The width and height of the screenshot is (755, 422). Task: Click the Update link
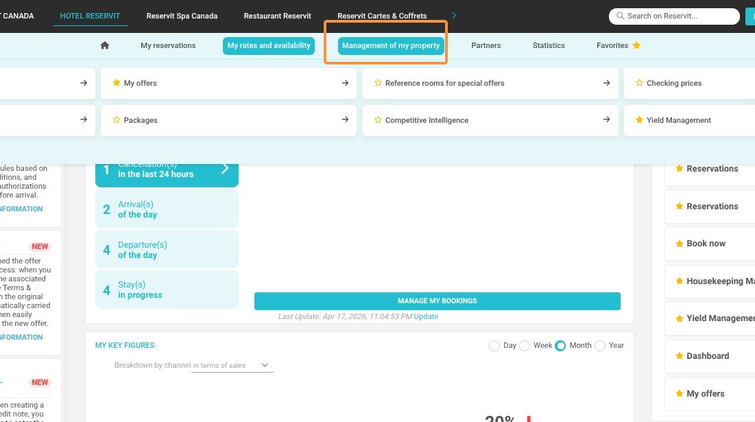click(x=426, y=316)
